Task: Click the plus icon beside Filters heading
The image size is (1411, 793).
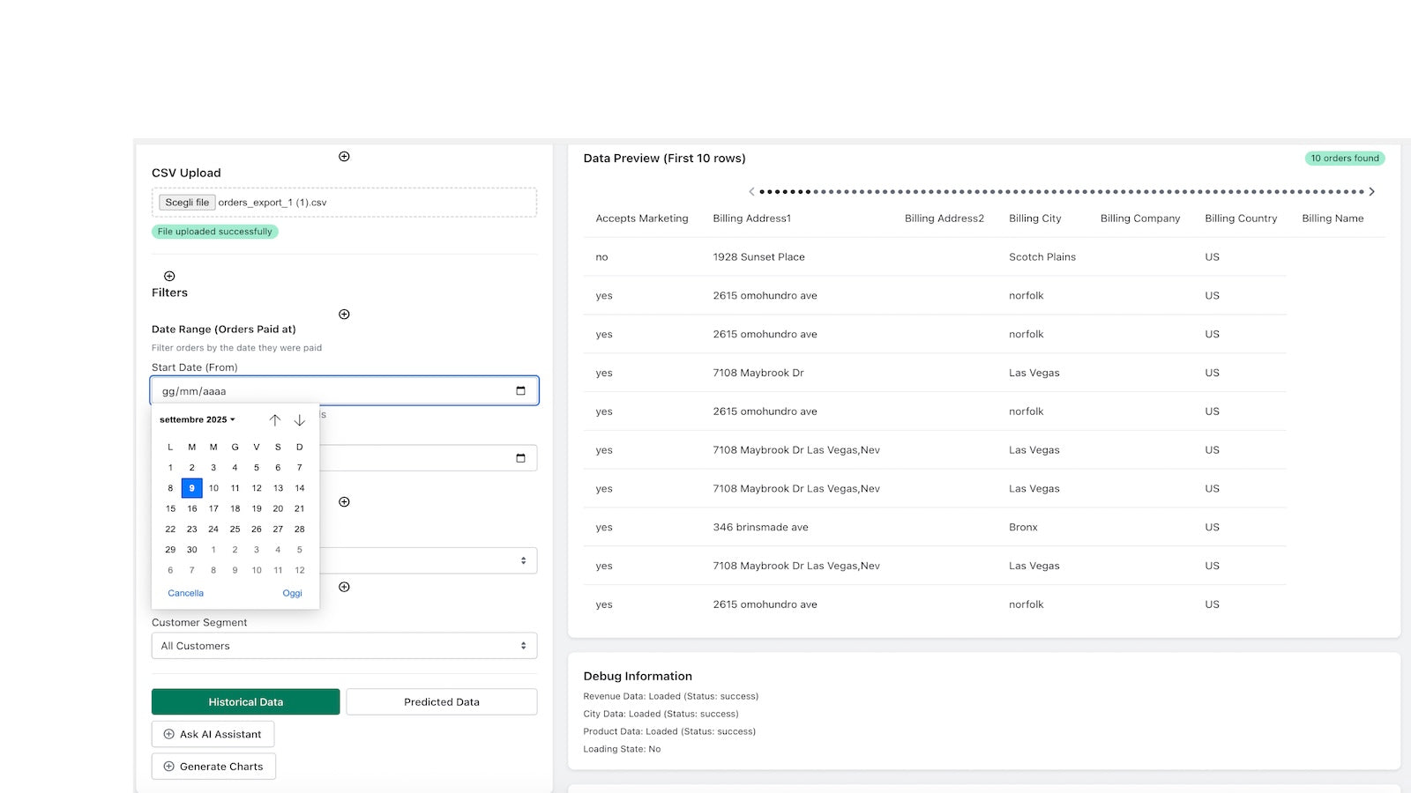Action: tap(168, 276)
